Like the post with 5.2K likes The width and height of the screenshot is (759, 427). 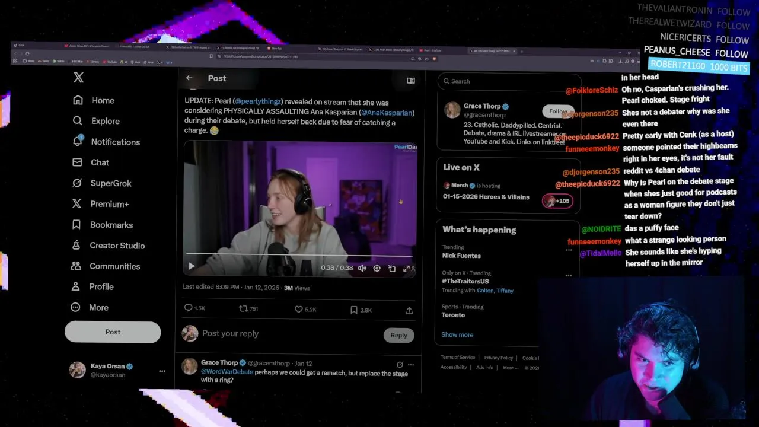pyautogui.click(x=299, y=309)
